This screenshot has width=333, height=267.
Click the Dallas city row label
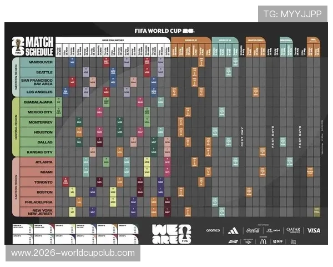pyautogui.click(x=38, y=142)
